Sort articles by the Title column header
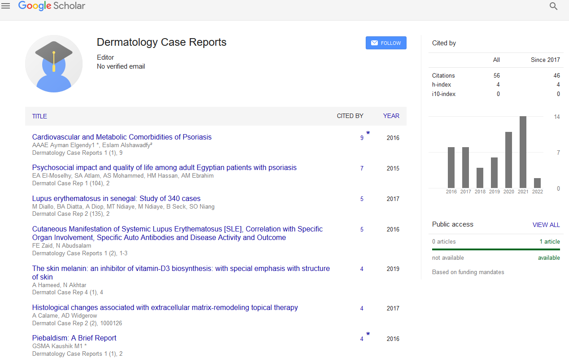This screenshot has width=569, height=358. coord(39,116)
